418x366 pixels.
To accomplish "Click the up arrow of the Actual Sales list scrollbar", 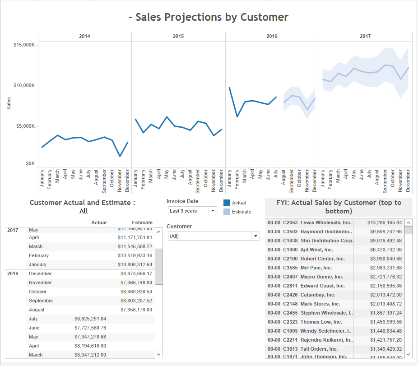I will (x=408, y=222).
